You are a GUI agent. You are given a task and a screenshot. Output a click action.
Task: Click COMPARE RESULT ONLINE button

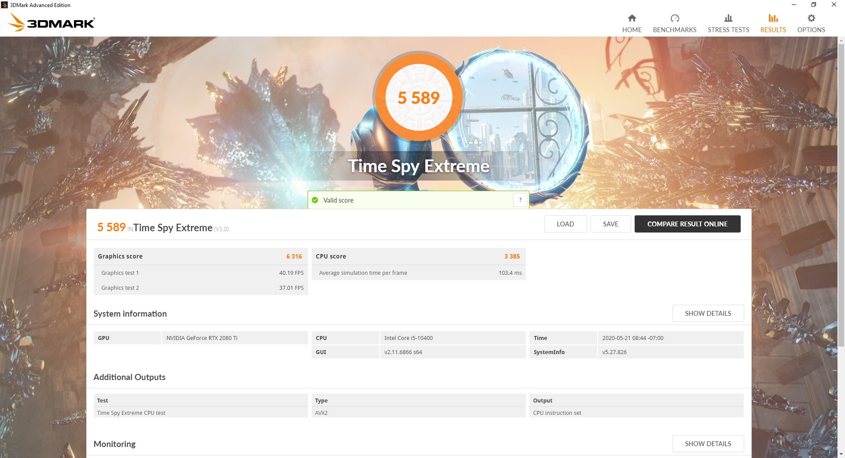pyautogui.click(x=687, y=224)
